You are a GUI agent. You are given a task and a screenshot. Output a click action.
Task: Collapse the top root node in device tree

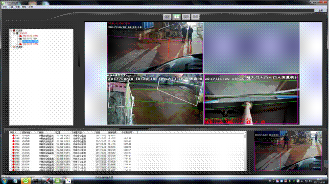[x=11, y=30]
